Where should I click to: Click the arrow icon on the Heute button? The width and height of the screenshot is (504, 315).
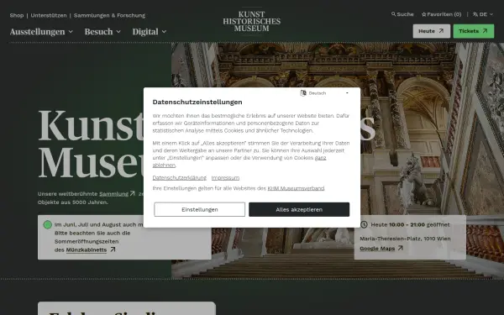click(x=441, y=31)
